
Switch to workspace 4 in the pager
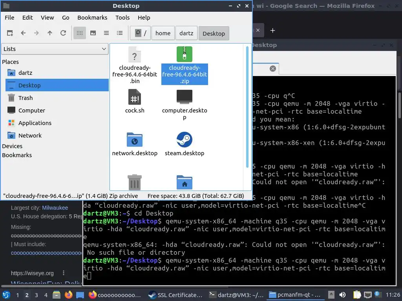tap(46, 295)
